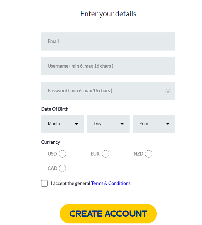Click the Currency section label

pyautogui.click(x=50, y=142)
